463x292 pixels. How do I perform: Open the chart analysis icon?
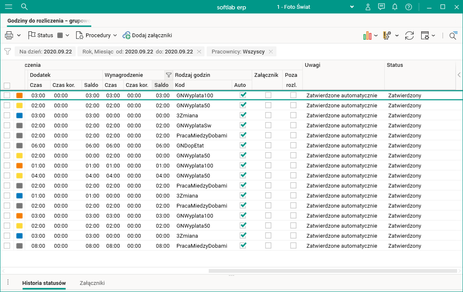[x=368, y=36]
